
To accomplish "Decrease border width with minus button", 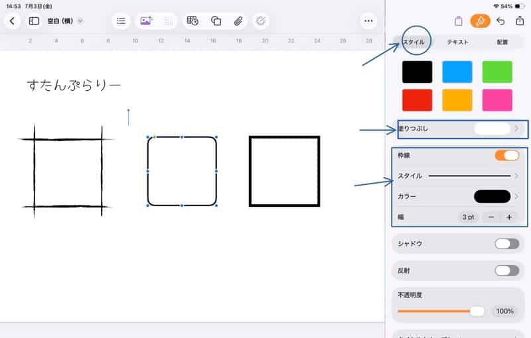I will 491,217.
